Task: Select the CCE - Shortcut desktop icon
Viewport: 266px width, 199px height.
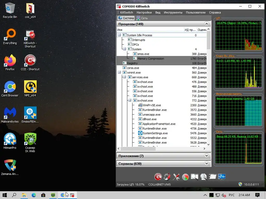Action: [30, 63]
